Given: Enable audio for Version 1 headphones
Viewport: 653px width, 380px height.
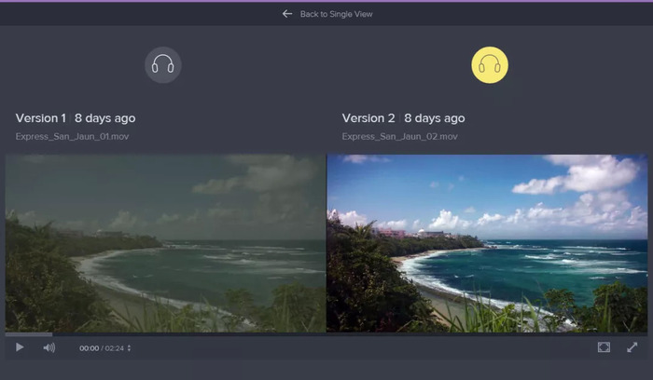Looking at the screenshot, I should tap(163, 65).
